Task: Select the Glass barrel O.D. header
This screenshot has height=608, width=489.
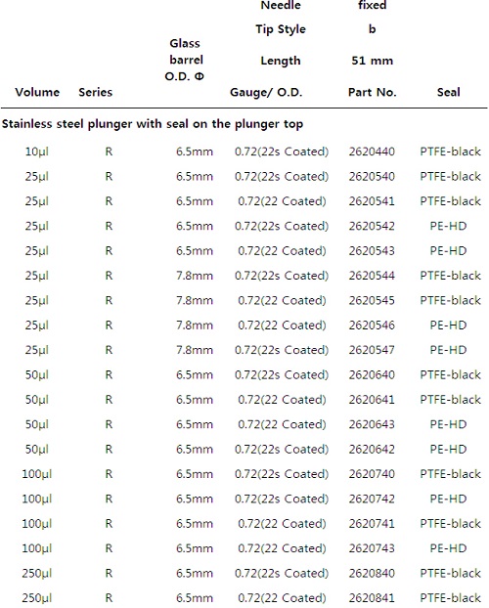Action: click(185, 60)
